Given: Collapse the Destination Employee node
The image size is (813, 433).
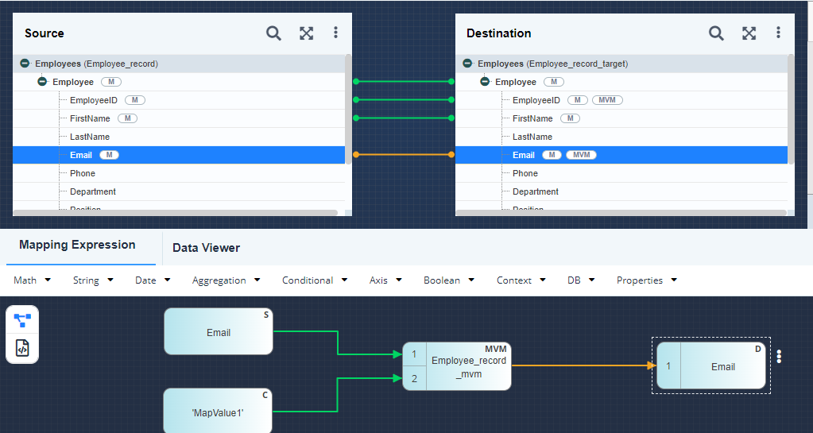Looking at the screenshot, I should [x=485, y=82].
